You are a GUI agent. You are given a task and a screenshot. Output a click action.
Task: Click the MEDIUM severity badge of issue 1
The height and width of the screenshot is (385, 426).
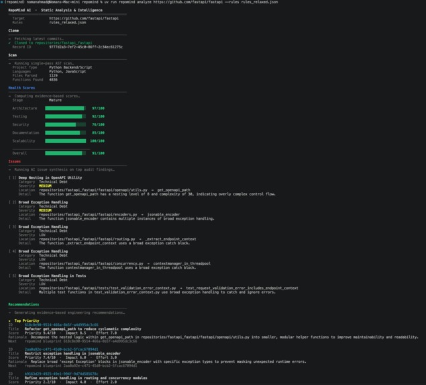[45, 185]
